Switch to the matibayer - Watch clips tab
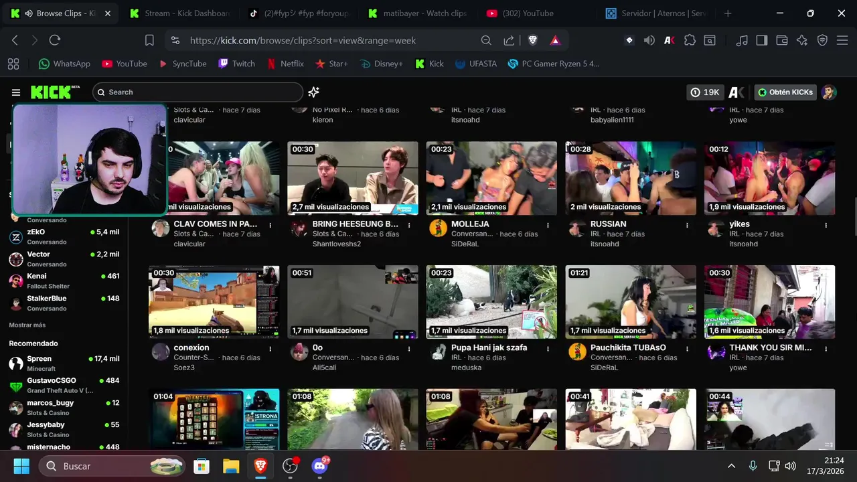 click(x=417, y=13)
